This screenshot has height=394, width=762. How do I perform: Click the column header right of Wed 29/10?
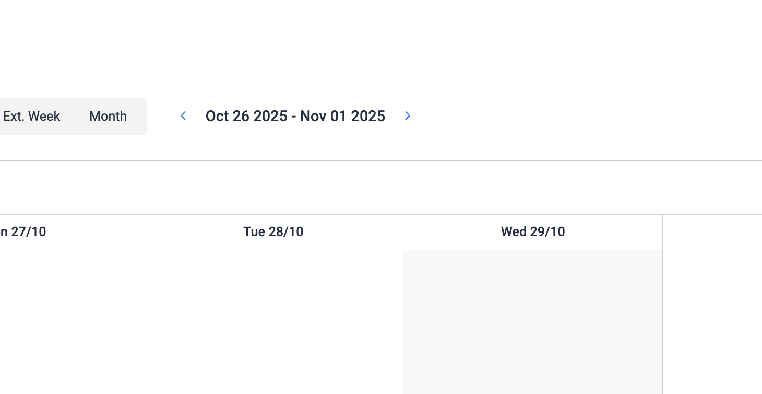point(712,232)
